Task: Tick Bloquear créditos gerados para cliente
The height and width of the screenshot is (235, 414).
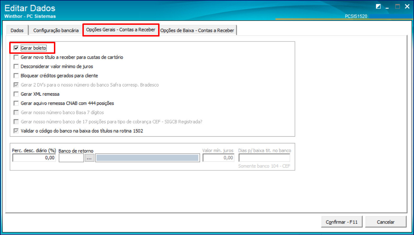Action: [16, 76]
